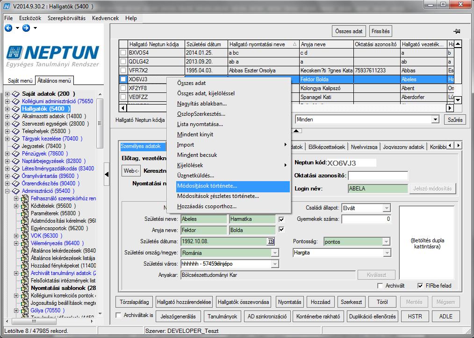The width and height of the screenshot is (474, 338).
Task: Expand the Tárgyak kezelése tree node
Action: [7, 139]
